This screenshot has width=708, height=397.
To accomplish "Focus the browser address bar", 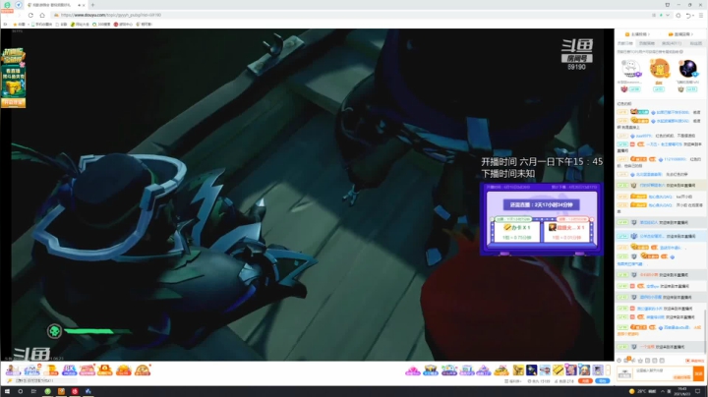I will coord(357,15).
